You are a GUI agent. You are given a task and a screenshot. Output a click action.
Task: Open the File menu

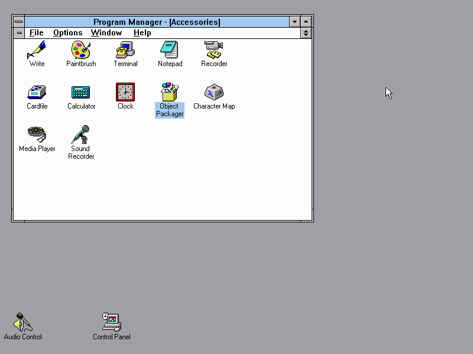pos(37,33)
